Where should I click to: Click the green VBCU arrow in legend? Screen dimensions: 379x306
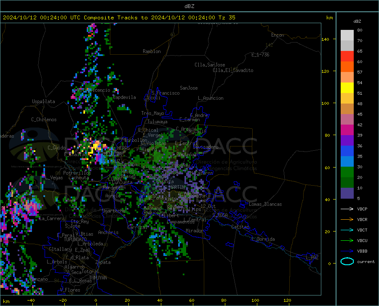[x=347, y=241]
